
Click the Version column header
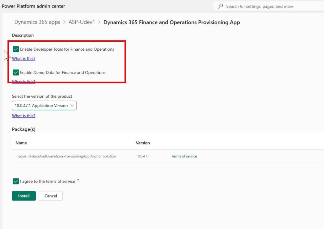(x=143, y=143)
